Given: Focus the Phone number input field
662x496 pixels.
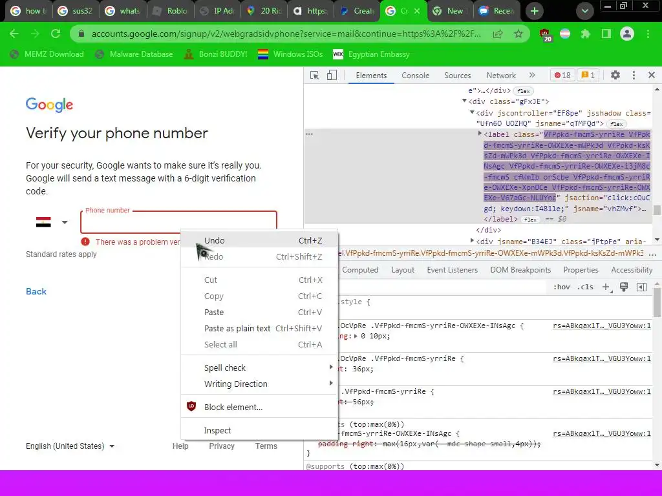Looking at the screenshot, I should [x=178, y=222].
